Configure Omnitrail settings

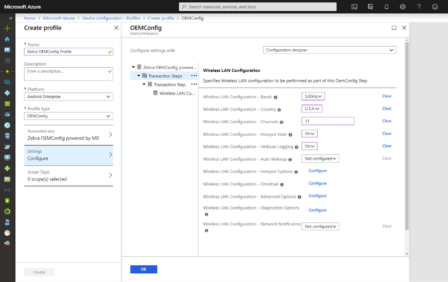[318, 183]
